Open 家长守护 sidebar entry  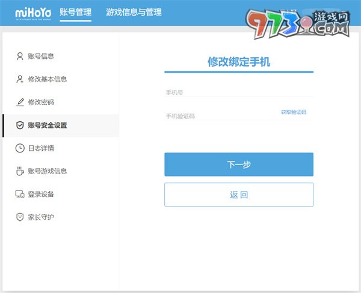(41, 217)
